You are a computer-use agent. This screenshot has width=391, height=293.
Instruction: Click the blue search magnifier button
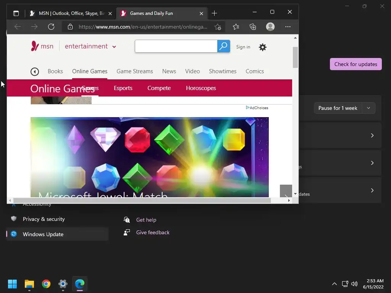click(x=223, y=46)
